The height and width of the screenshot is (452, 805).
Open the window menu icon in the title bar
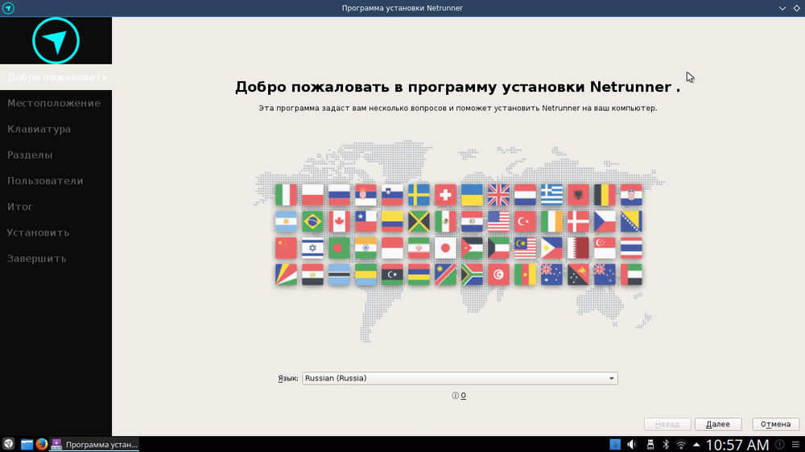coord(8,8)
